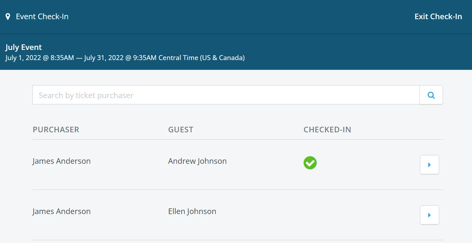Click the location pin icon in header

click(8, 16)
